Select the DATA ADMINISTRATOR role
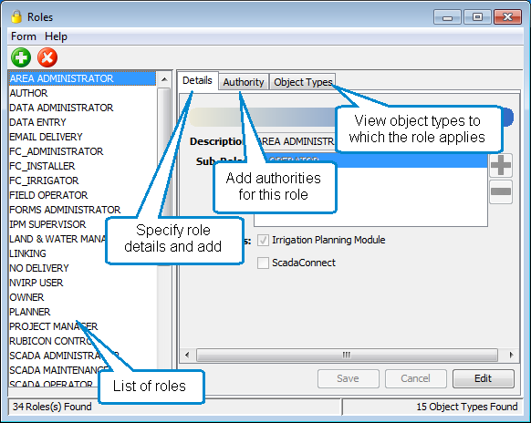The height and width of the screenshot is (423, 531). tap(61, 108)
